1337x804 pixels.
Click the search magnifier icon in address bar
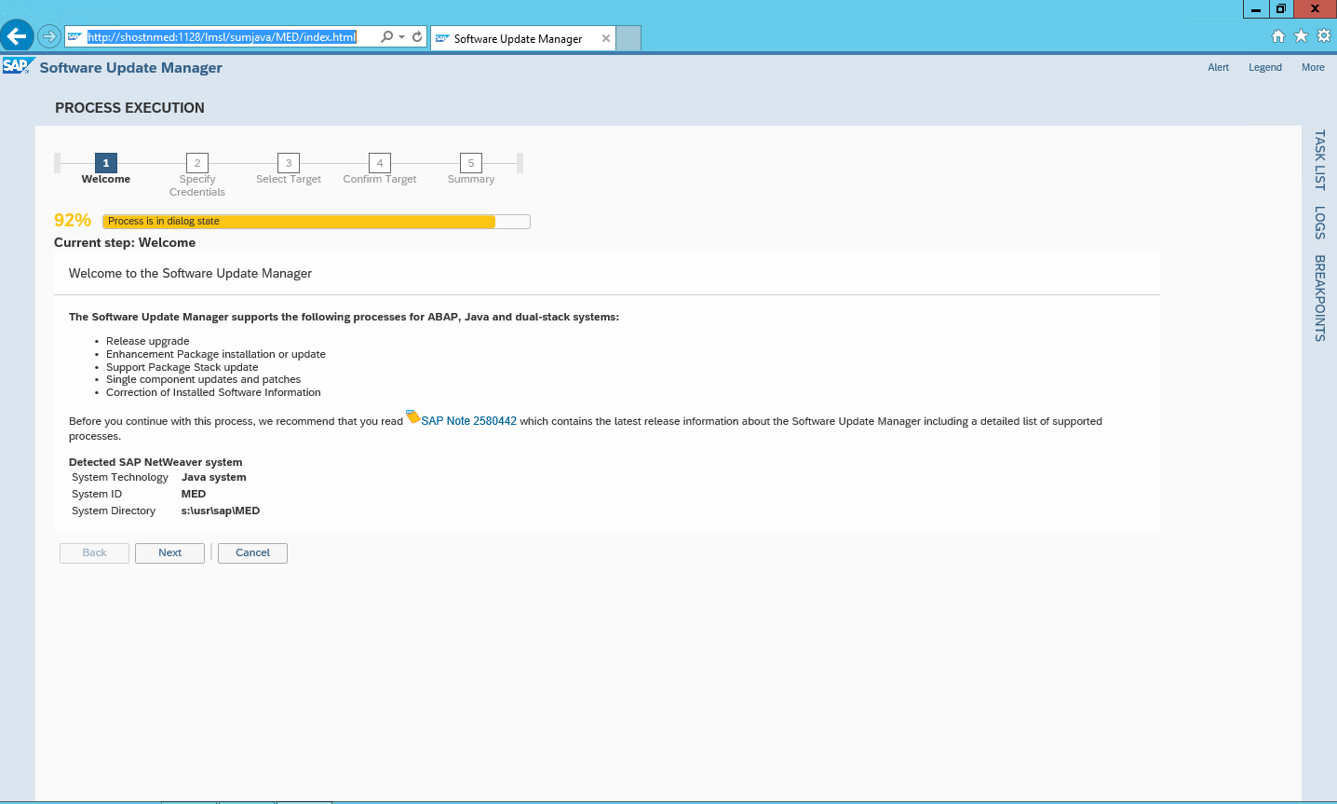coord(387,37)
